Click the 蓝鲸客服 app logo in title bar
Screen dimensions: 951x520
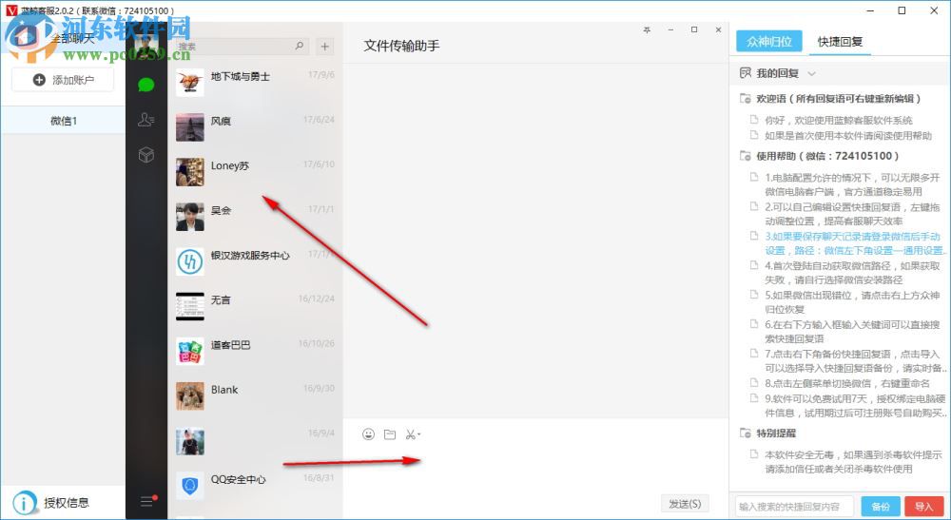click(11, 10)
